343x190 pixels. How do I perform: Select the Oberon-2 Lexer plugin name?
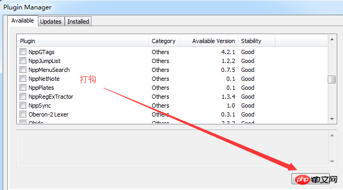click(48, 114)
